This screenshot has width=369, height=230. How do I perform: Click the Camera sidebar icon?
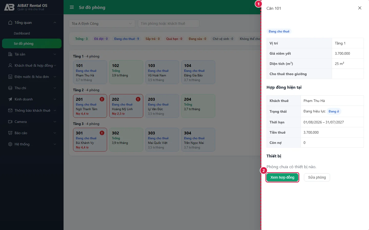pyautogui.click(x=10, y=122)
